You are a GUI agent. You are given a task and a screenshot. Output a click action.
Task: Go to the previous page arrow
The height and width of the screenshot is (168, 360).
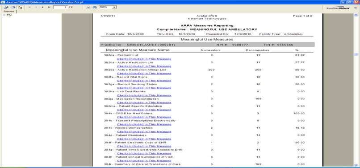coord(36,7)
